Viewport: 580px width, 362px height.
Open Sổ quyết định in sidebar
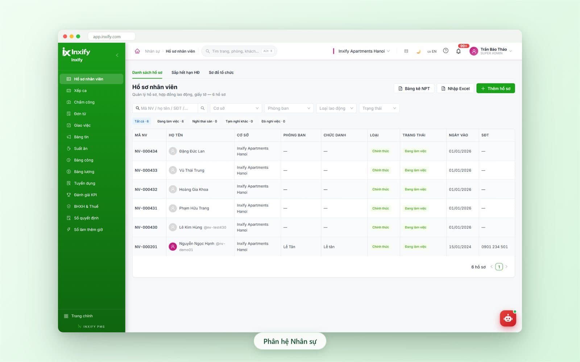coord(91,218)
